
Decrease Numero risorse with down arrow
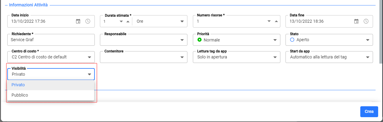click(269, 21)
